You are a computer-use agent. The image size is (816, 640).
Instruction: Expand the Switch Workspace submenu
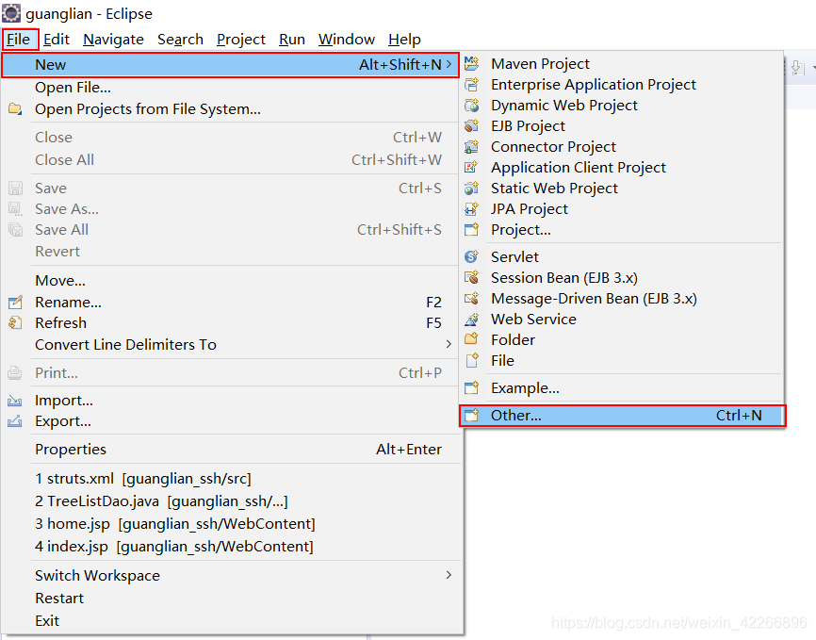[449, 575]
